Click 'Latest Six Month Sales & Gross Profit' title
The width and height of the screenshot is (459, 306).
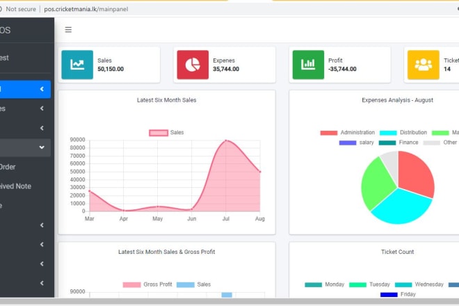(x=167, y=252)
